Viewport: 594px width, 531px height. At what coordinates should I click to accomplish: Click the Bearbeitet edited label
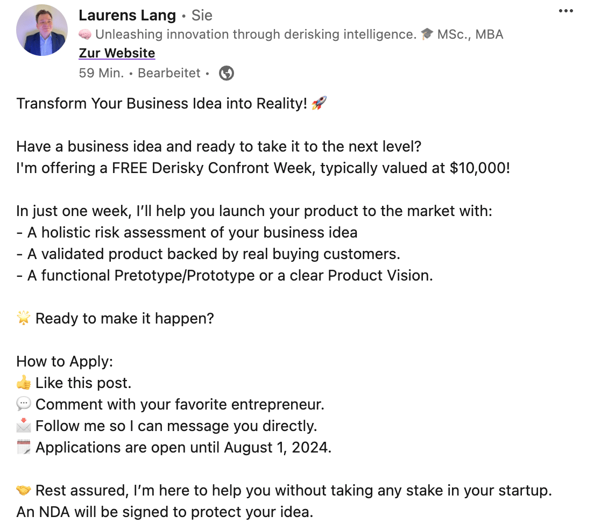[169, 73]
